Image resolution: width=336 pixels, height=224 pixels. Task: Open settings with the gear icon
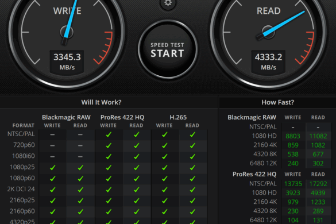(x=168, y=3)
